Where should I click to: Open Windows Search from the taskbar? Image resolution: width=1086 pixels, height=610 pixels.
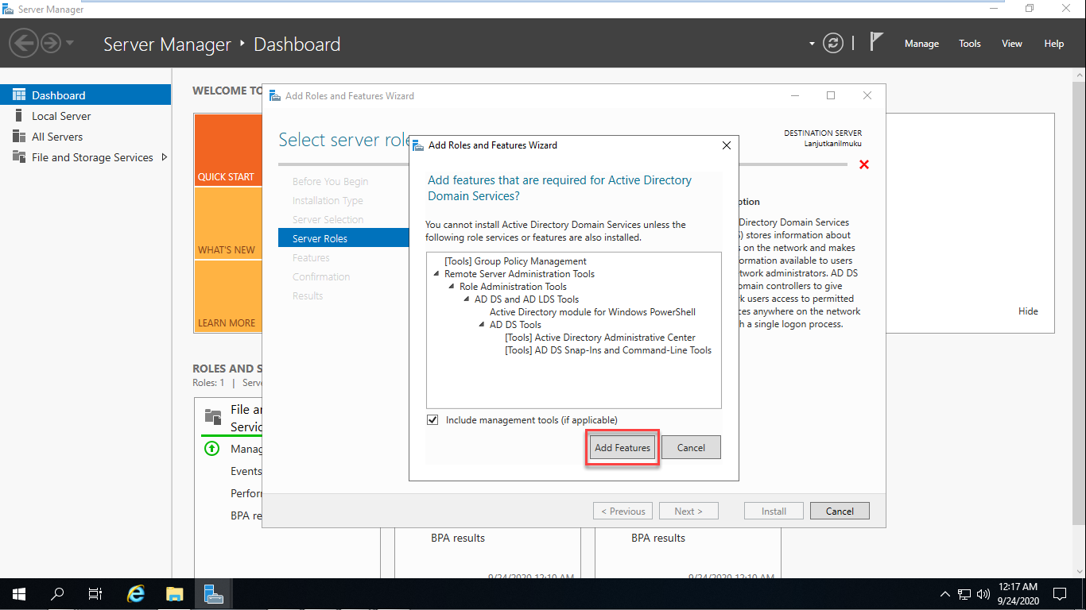(56, 593)
